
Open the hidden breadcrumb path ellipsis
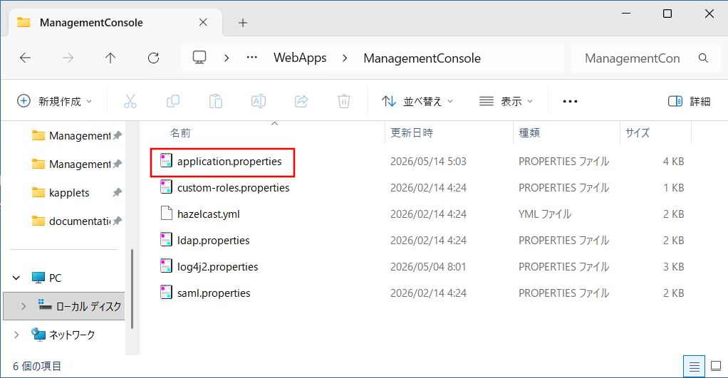tap(251, 58)
